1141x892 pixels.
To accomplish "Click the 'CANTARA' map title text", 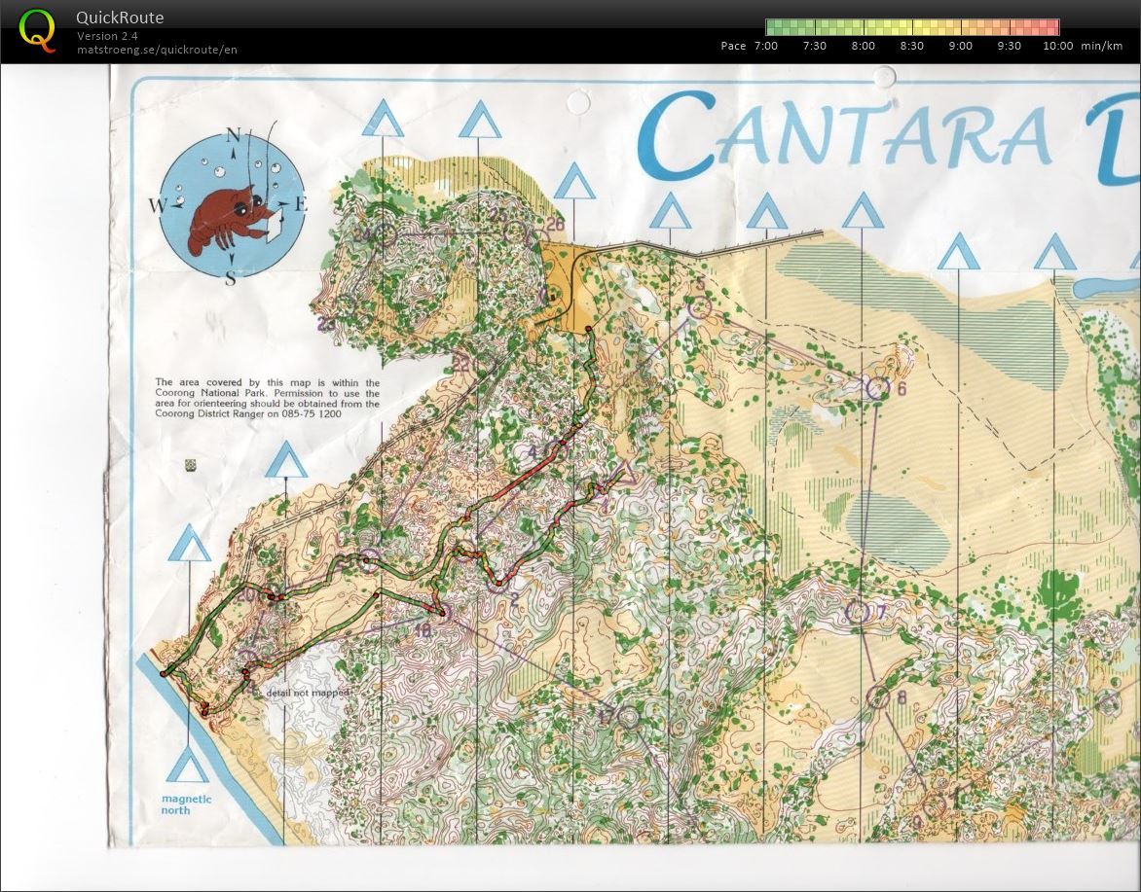I will (847, 139).
